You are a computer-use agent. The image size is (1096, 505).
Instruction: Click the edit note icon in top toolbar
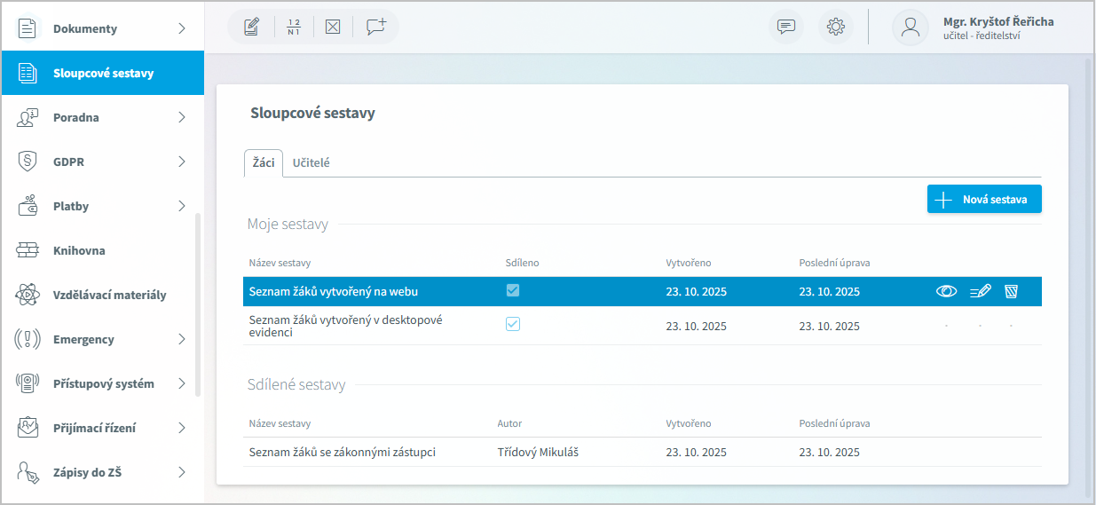pos(251,27)
